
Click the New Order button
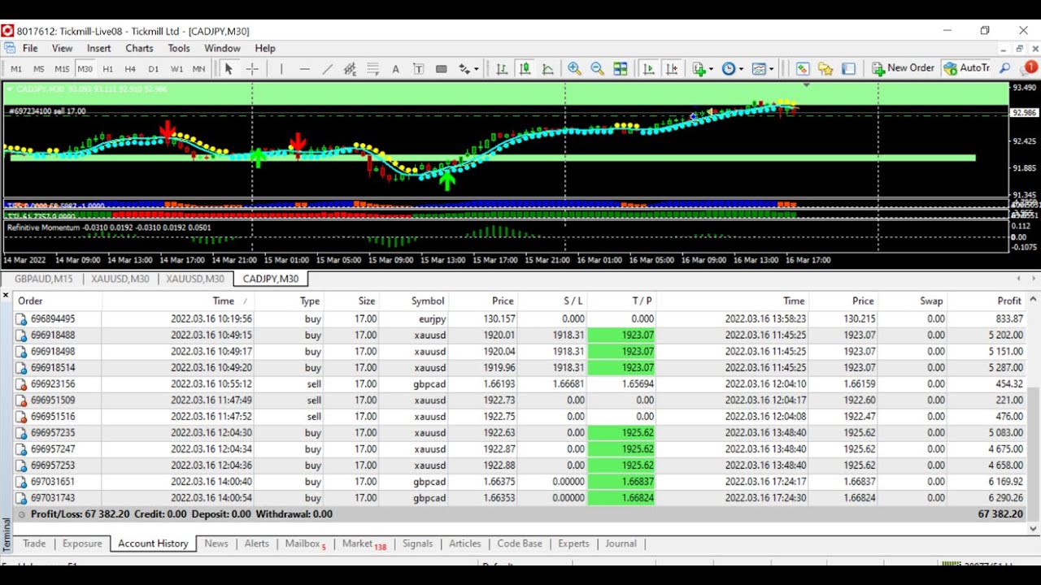click(903, 68)
